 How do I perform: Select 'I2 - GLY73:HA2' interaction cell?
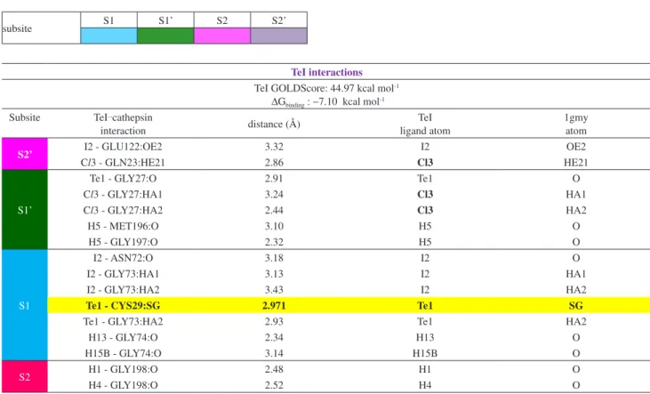123,289
